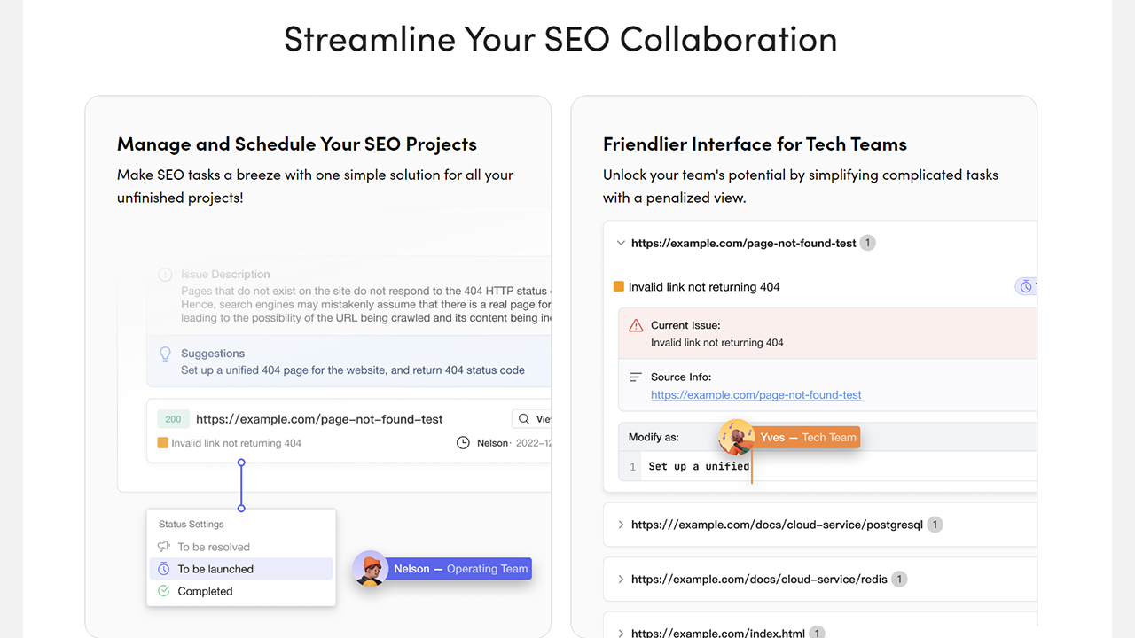The width and height of the screenshot is (1135, 638).
Task: Expand the cloud-service/postgresql URL row
Action: (621, 525)
